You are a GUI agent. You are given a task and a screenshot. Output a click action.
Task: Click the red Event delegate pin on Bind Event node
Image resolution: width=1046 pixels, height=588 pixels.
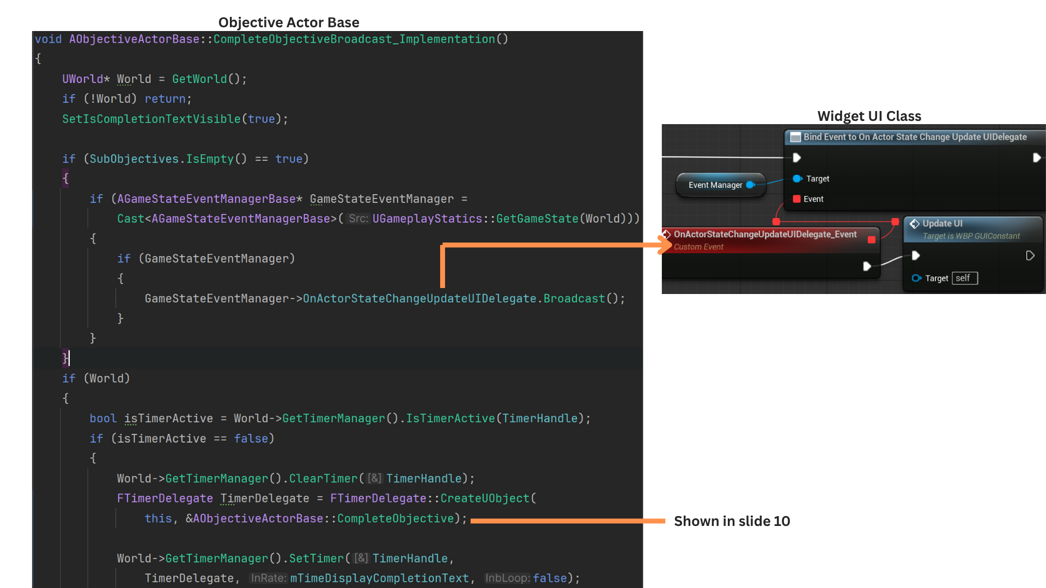click(796, 199)
